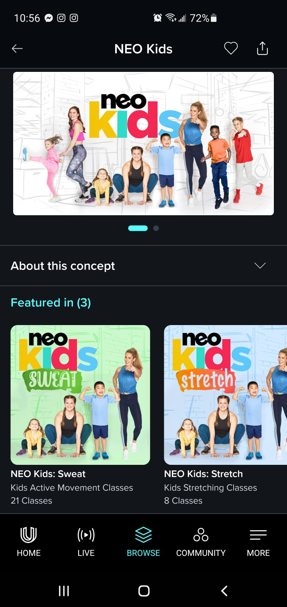Expand the About this concept section
Viewport: 287px width, 607px height.
143,266
